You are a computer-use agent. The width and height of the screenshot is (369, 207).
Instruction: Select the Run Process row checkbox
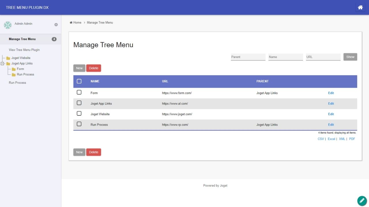(x=79, y=124)
